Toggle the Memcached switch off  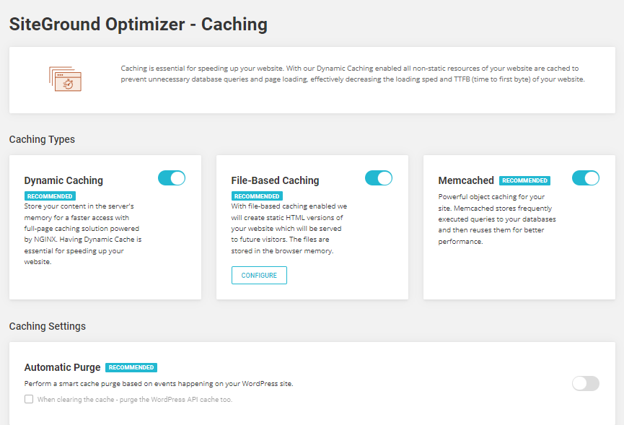pos(586,178)
